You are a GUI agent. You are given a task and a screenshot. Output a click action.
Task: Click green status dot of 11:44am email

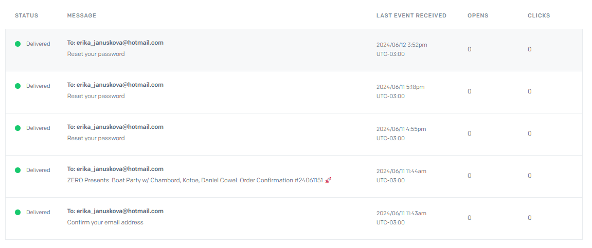pos(18,170)
